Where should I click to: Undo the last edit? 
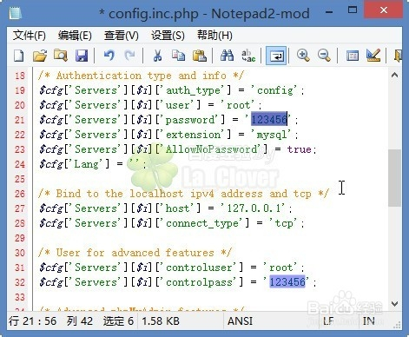(109, 56)
